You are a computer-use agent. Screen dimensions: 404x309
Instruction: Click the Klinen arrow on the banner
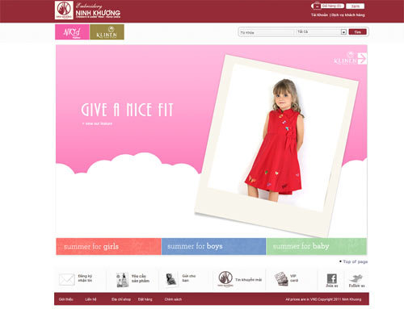tap(362, 58)
